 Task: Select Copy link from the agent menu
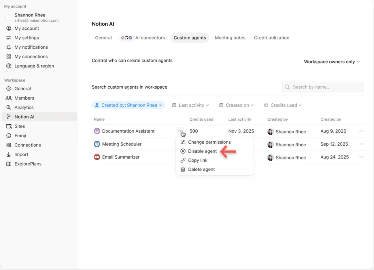tap(198, 160)
